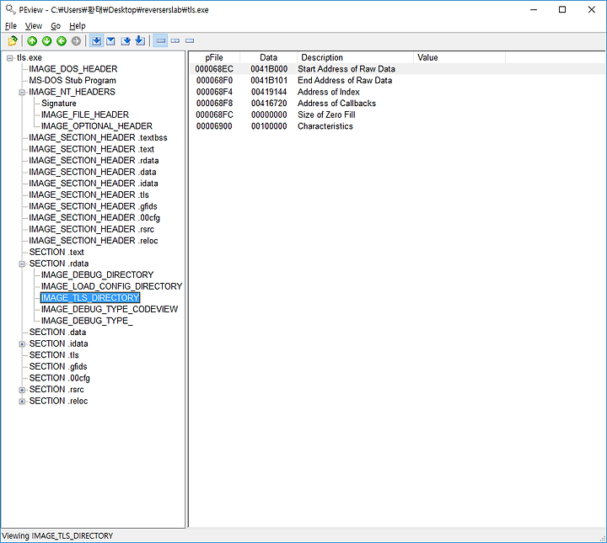The width and height of the screenshot is (607, 543).
Task: Click the Description column header
Action: [x=355, y=57]
